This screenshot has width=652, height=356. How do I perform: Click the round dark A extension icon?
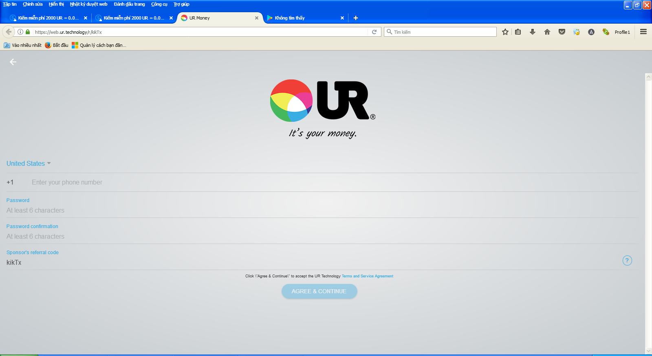(x=591, y=32)
